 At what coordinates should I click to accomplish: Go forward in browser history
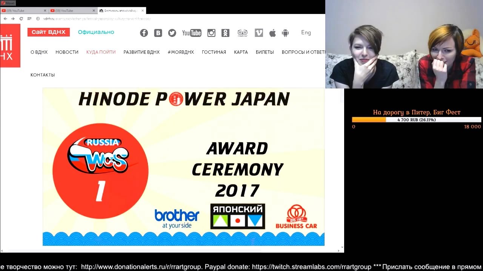[x=13, y=18]
